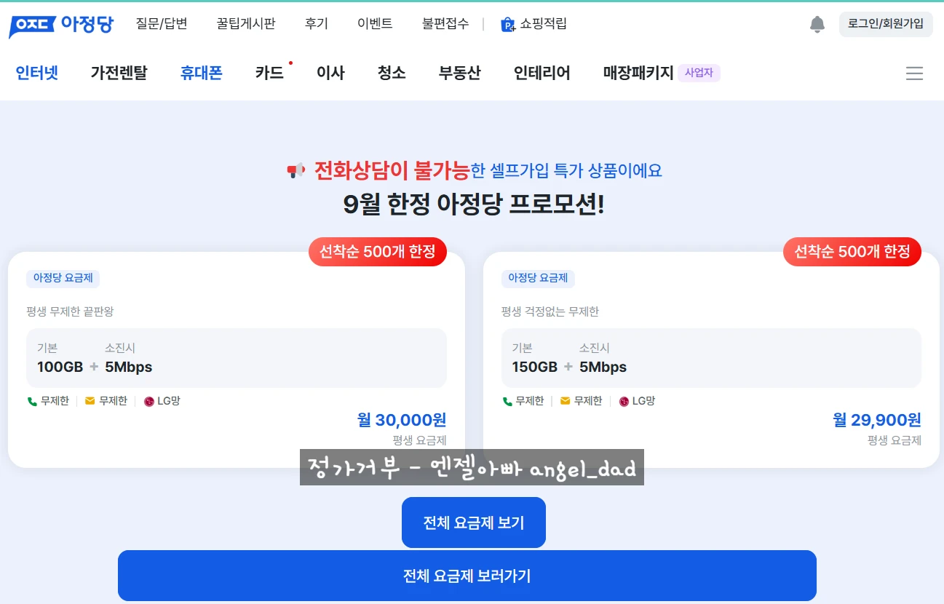Click the 아정당 logo
This screenshot has height=604, width=944.
61,25
